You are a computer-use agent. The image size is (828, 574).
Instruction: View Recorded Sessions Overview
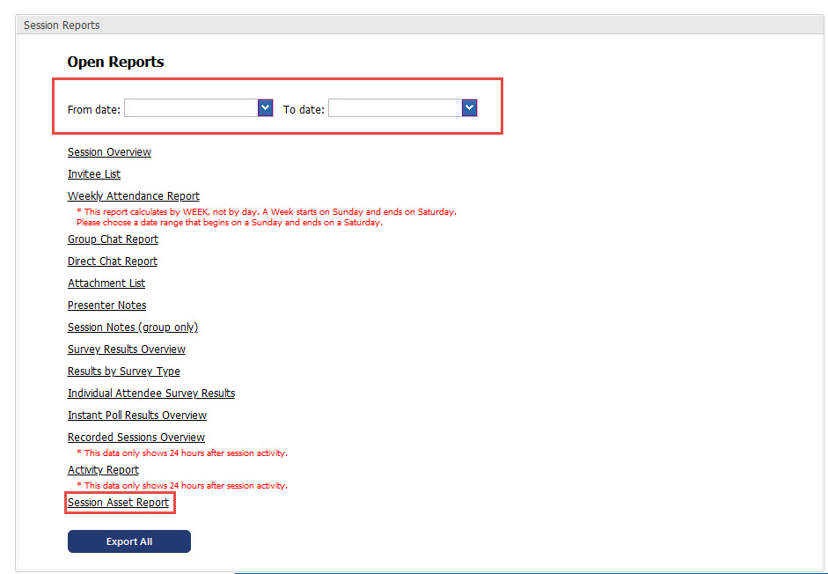pyautogui.click(x=136, y=438)
